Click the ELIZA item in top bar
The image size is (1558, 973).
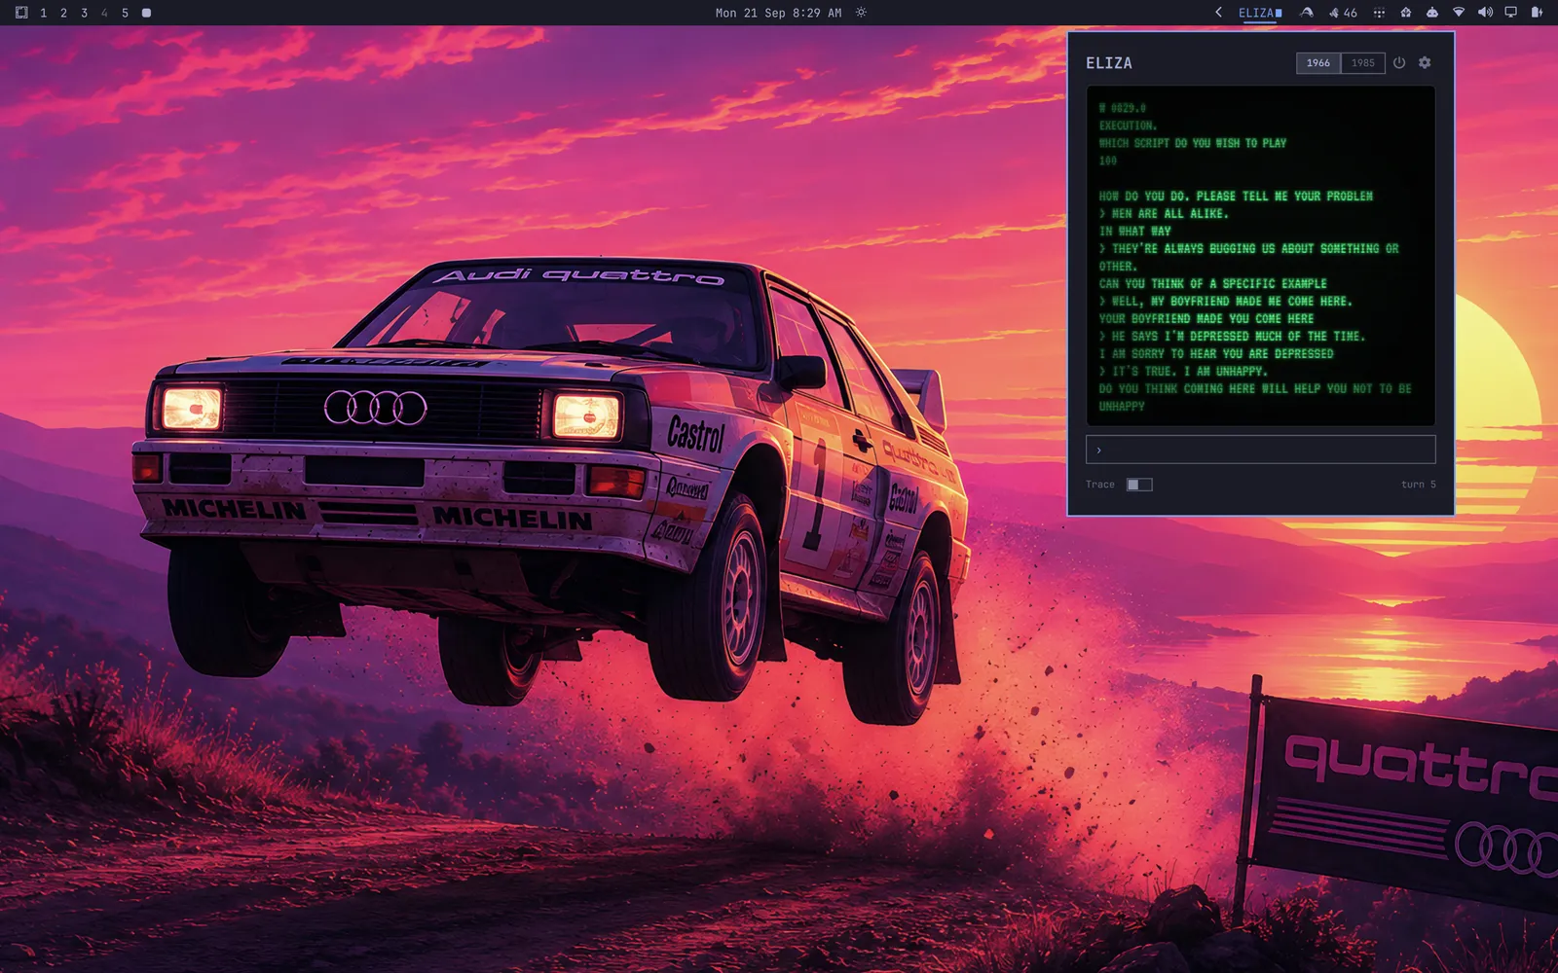tap(1260, 13)
